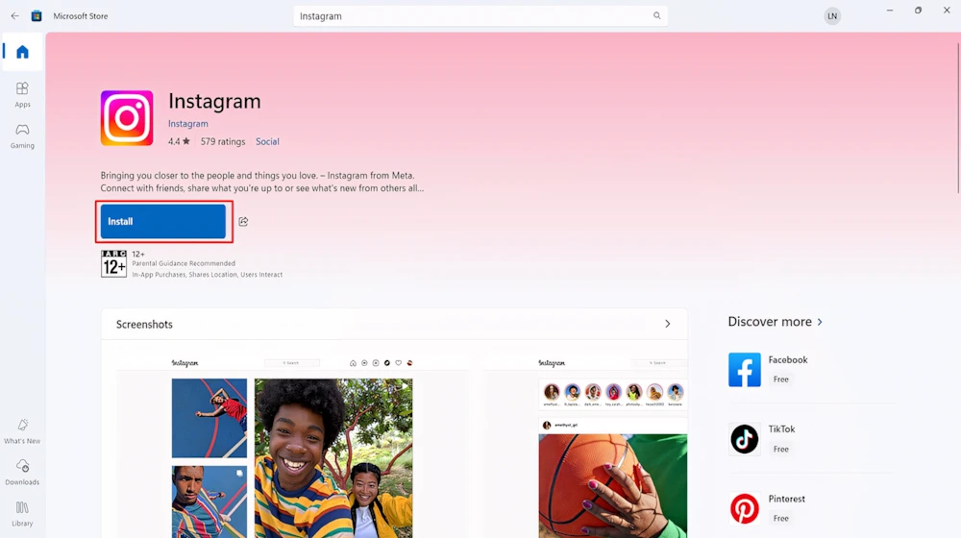Click the TikTok app icon

744,439
